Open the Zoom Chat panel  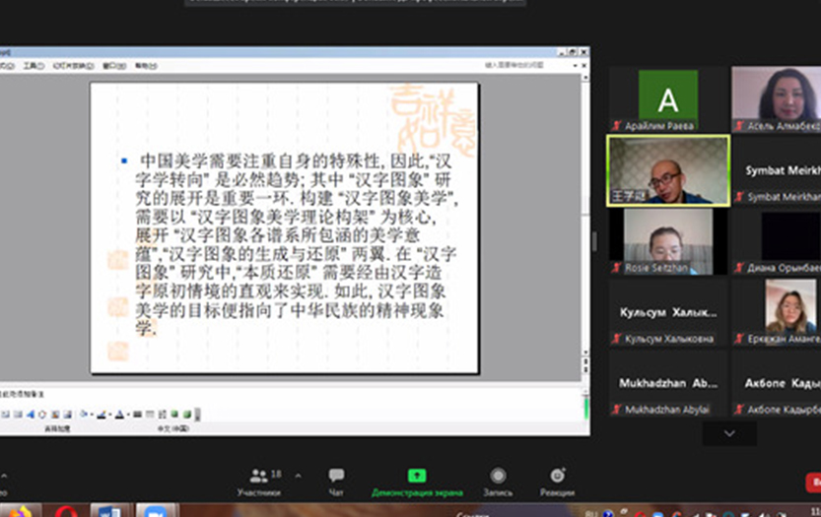pyautogui.click(x=336, y=482)
